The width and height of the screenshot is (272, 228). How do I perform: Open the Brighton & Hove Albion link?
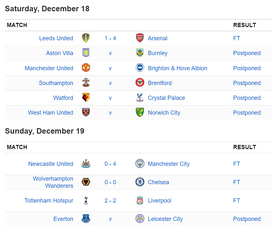178,68
